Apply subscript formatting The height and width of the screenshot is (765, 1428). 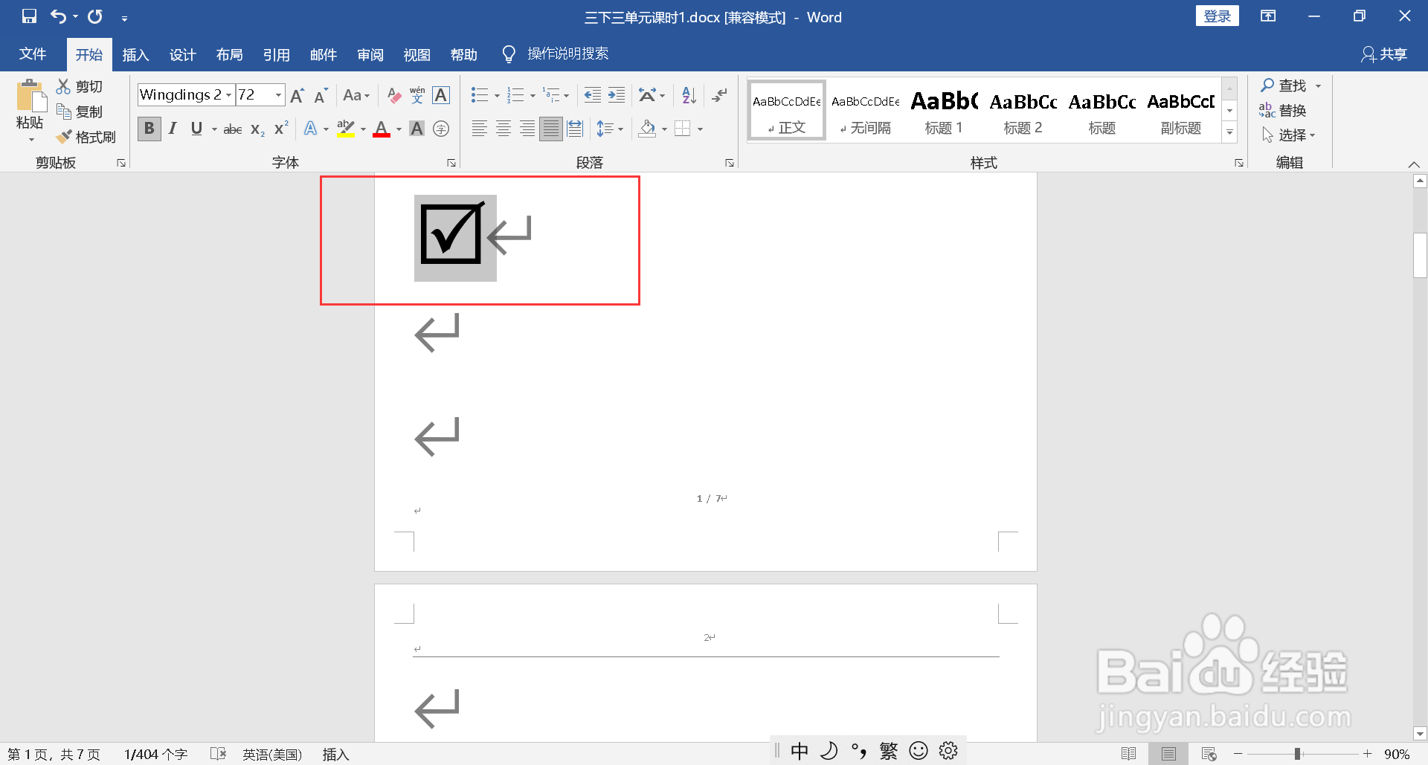(x=257, y=129)
